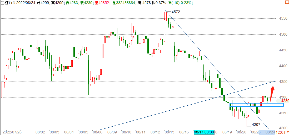
Task: Click the 2022/07/28 date label
Action: point(12,132)
